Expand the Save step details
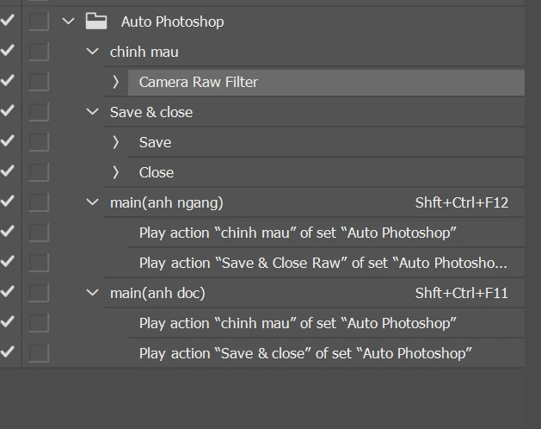The height and width of the screenshot is (429, 541). pyautogui.click(x=116, y=142)
